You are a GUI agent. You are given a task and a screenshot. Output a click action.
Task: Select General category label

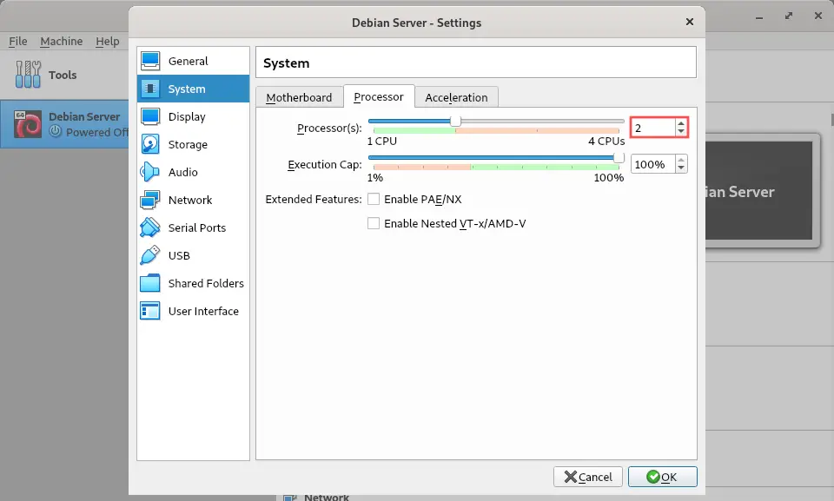click(x=188, y=61)
